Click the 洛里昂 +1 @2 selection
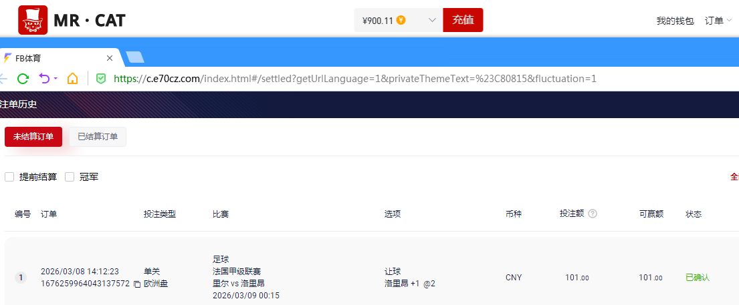Image resolution: width=739 pixels, height=305 pixels. pyautogui.click(x=410, y=284)
